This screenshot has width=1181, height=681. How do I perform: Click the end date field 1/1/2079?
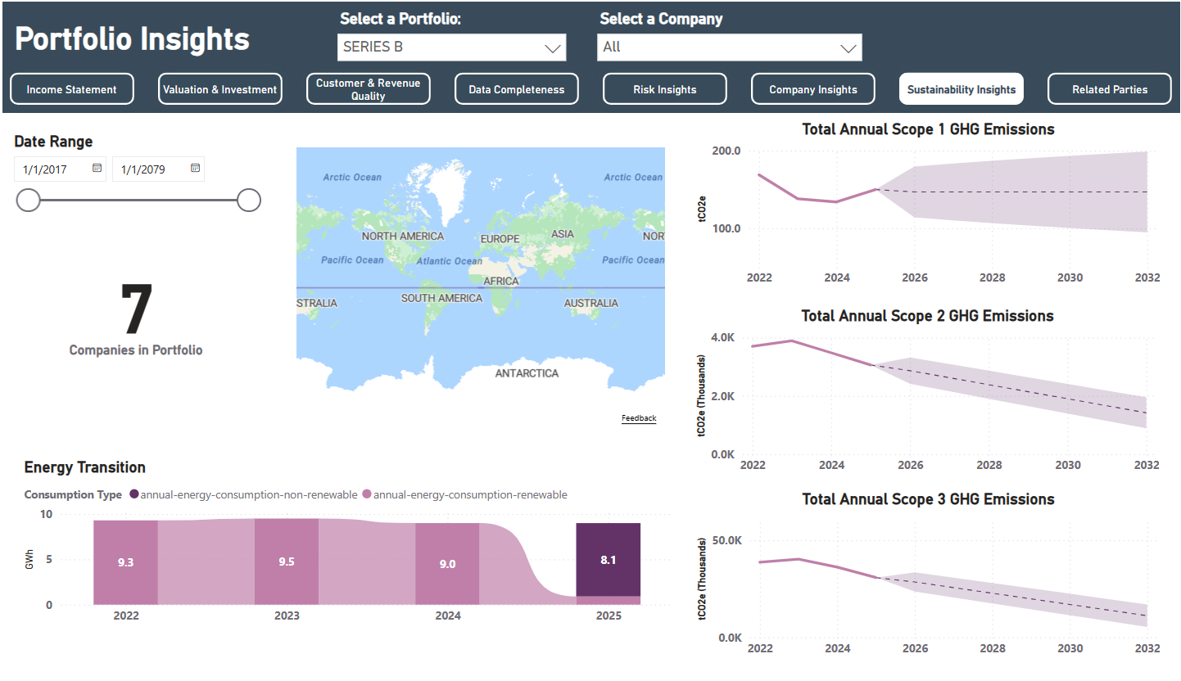point(158,169)
